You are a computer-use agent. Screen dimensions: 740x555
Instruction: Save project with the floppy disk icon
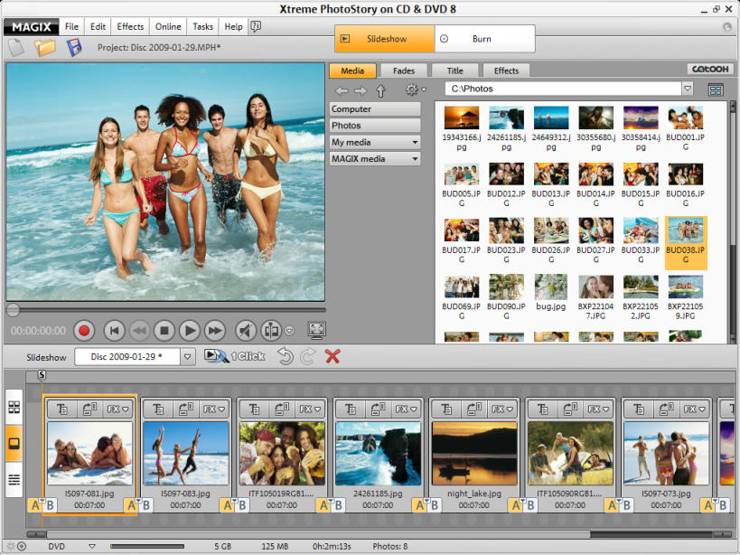[74, 48]
